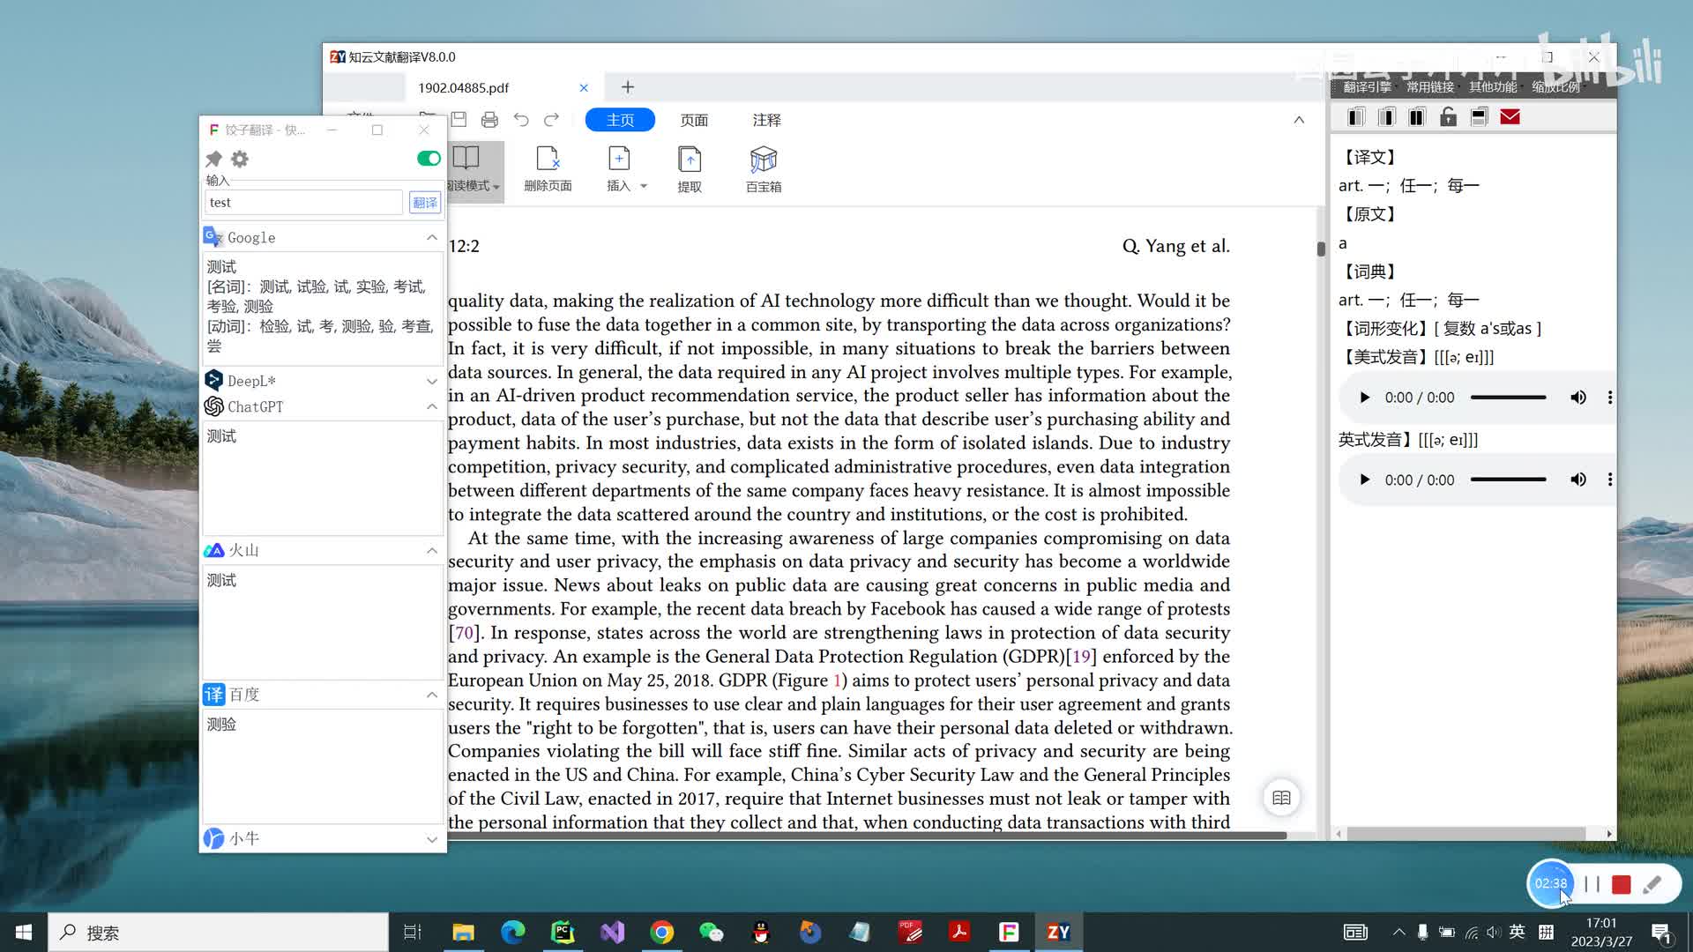Switch to the 注释 tab

(x=766, y=120)
